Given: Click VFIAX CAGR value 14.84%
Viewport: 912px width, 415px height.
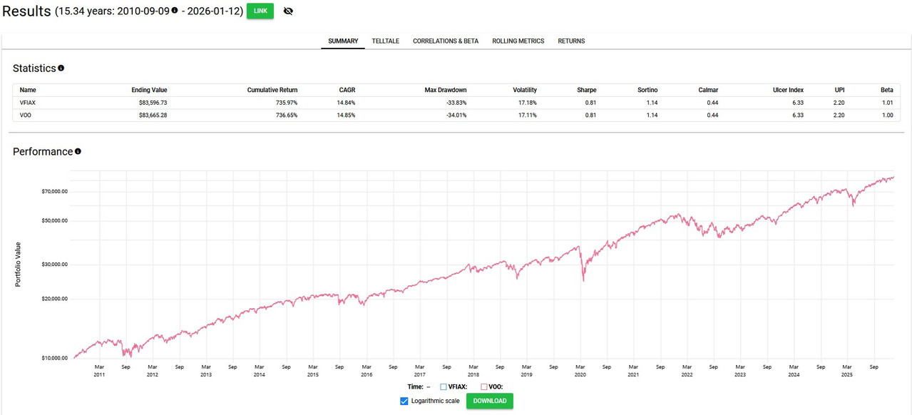Looking at the screenshot, I should 345,103.
